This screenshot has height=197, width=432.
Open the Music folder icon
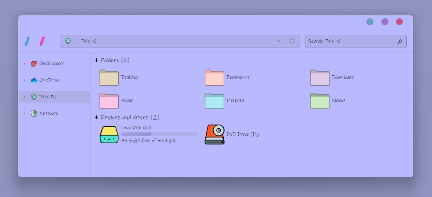click(109, 101)
